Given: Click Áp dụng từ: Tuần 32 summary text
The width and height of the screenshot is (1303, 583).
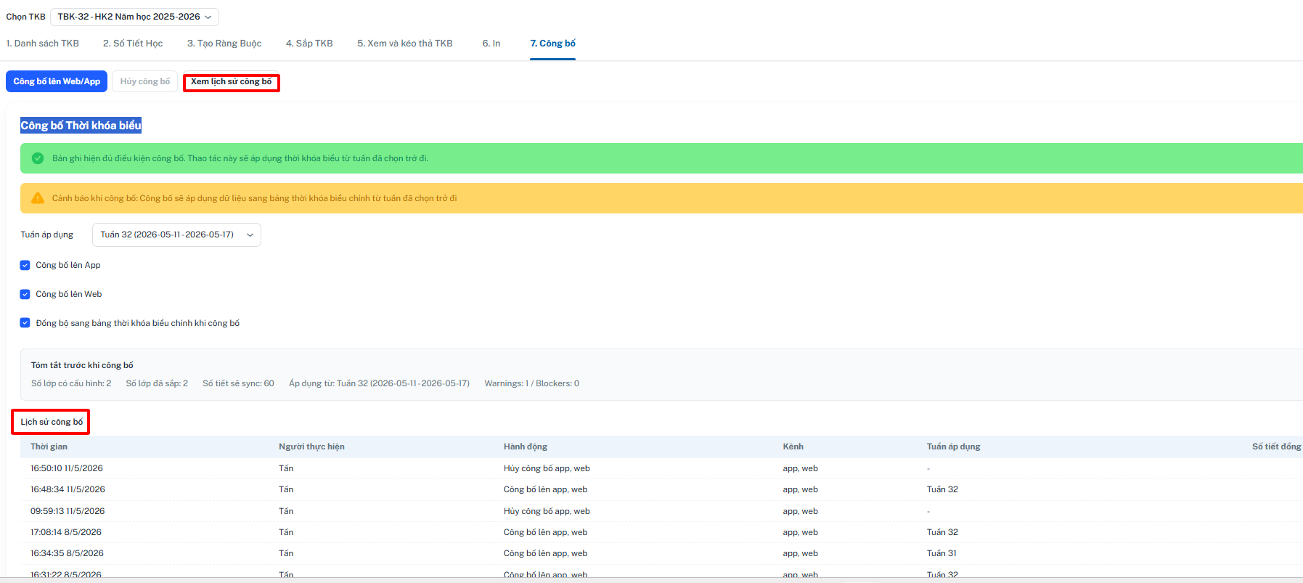Looking at the screenshot, I should 379,383.
